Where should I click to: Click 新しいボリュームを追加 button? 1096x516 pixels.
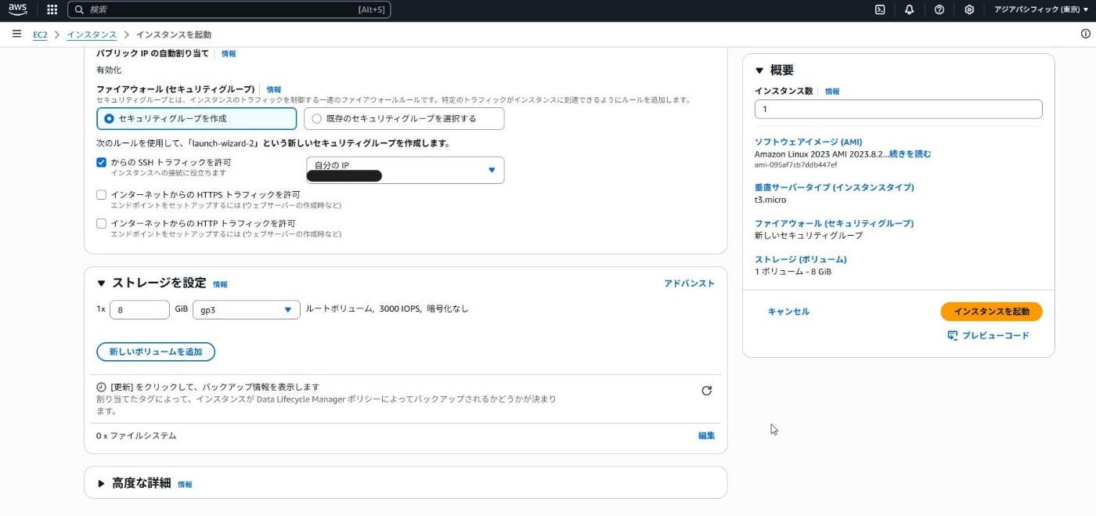tap(156, 352)
